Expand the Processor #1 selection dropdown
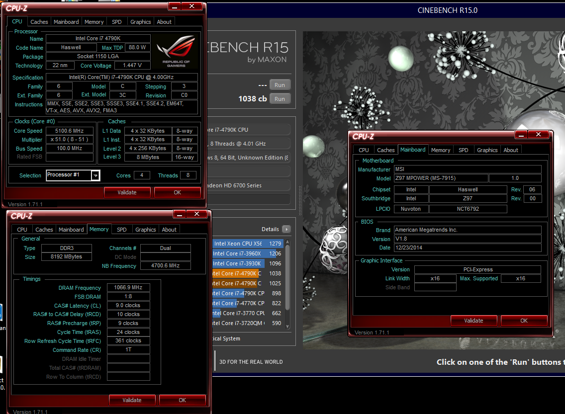Viewport: 565px width, 414px height. [x=95, y=175]
